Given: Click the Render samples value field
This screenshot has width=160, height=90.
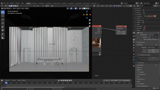Looking at the screenshot, I should (x=153, y=50).
